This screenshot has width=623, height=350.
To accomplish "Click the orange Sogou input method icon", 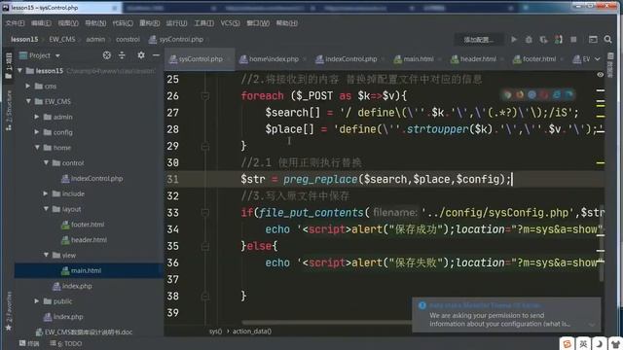I will [567, 343].
